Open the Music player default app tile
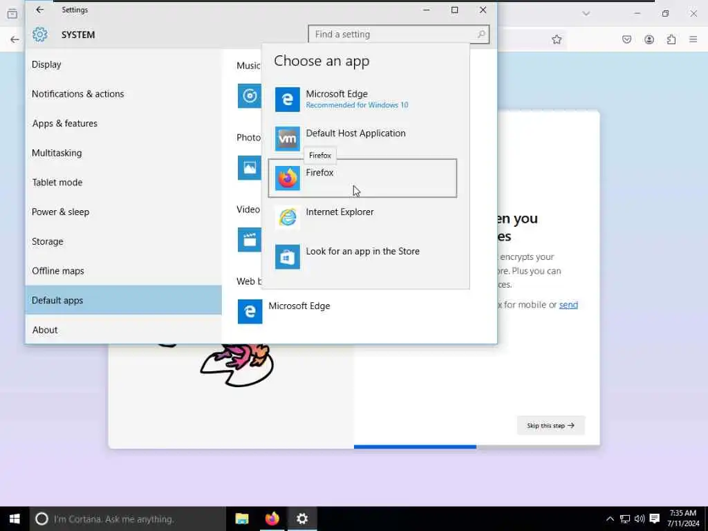The width and height of the screenshot is (708, 531). 249,95
